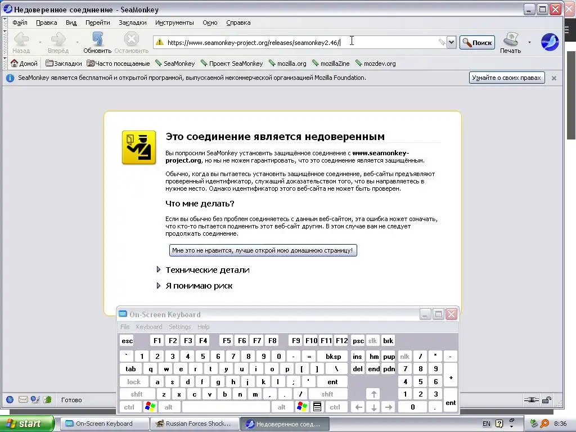Toggle left shft key on On-Screen Keyboard

click(x=136, y=394)
